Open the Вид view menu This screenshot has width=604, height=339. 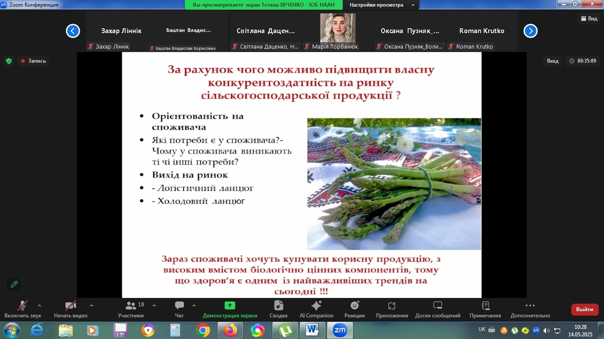(x=589, y=19)
